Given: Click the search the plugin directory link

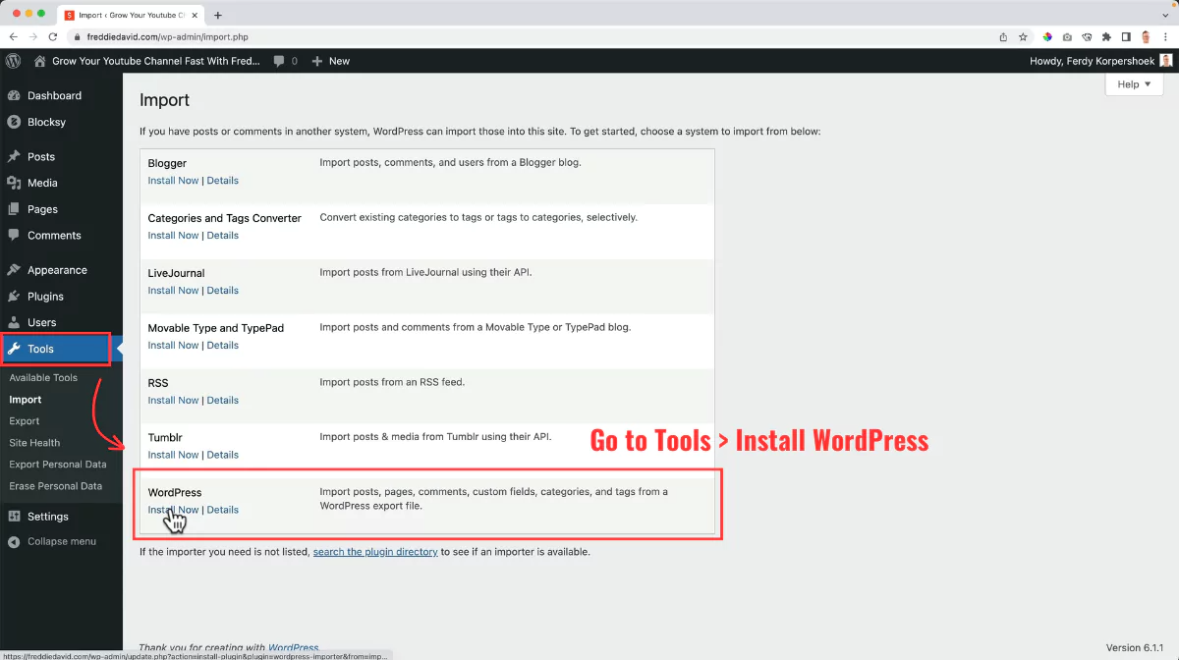Looking at the screenshot, I should (376, 551).
